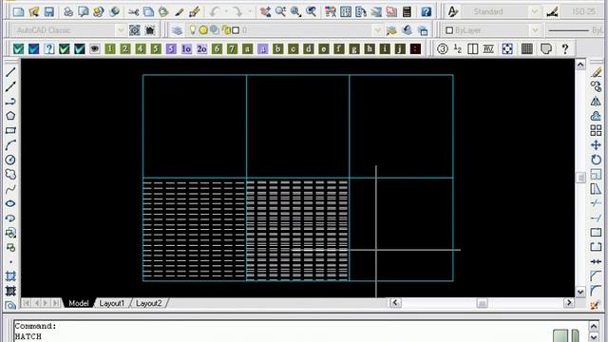Select the Arc draw tool
Image resolution: width=608 pixels, height=342 pixels.
[x=10, y=145]
